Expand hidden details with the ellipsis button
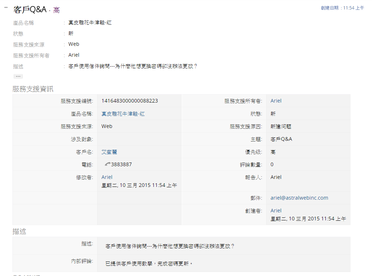Screen dimensions: 372x276 (x=18, y=76)
